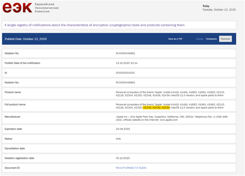Screen dimensions: 245x176
Task: Select the Manufacturer row label
Action: pyautogui.click(x=13, y=117)
